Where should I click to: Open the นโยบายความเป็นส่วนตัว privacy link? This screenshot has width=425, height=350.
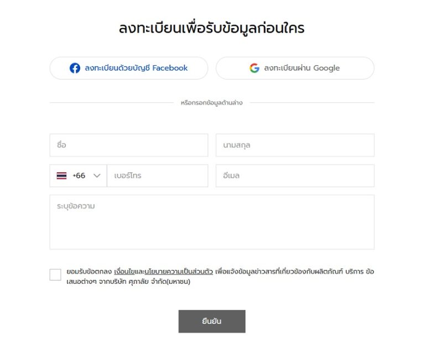click(x=179, y=271)
